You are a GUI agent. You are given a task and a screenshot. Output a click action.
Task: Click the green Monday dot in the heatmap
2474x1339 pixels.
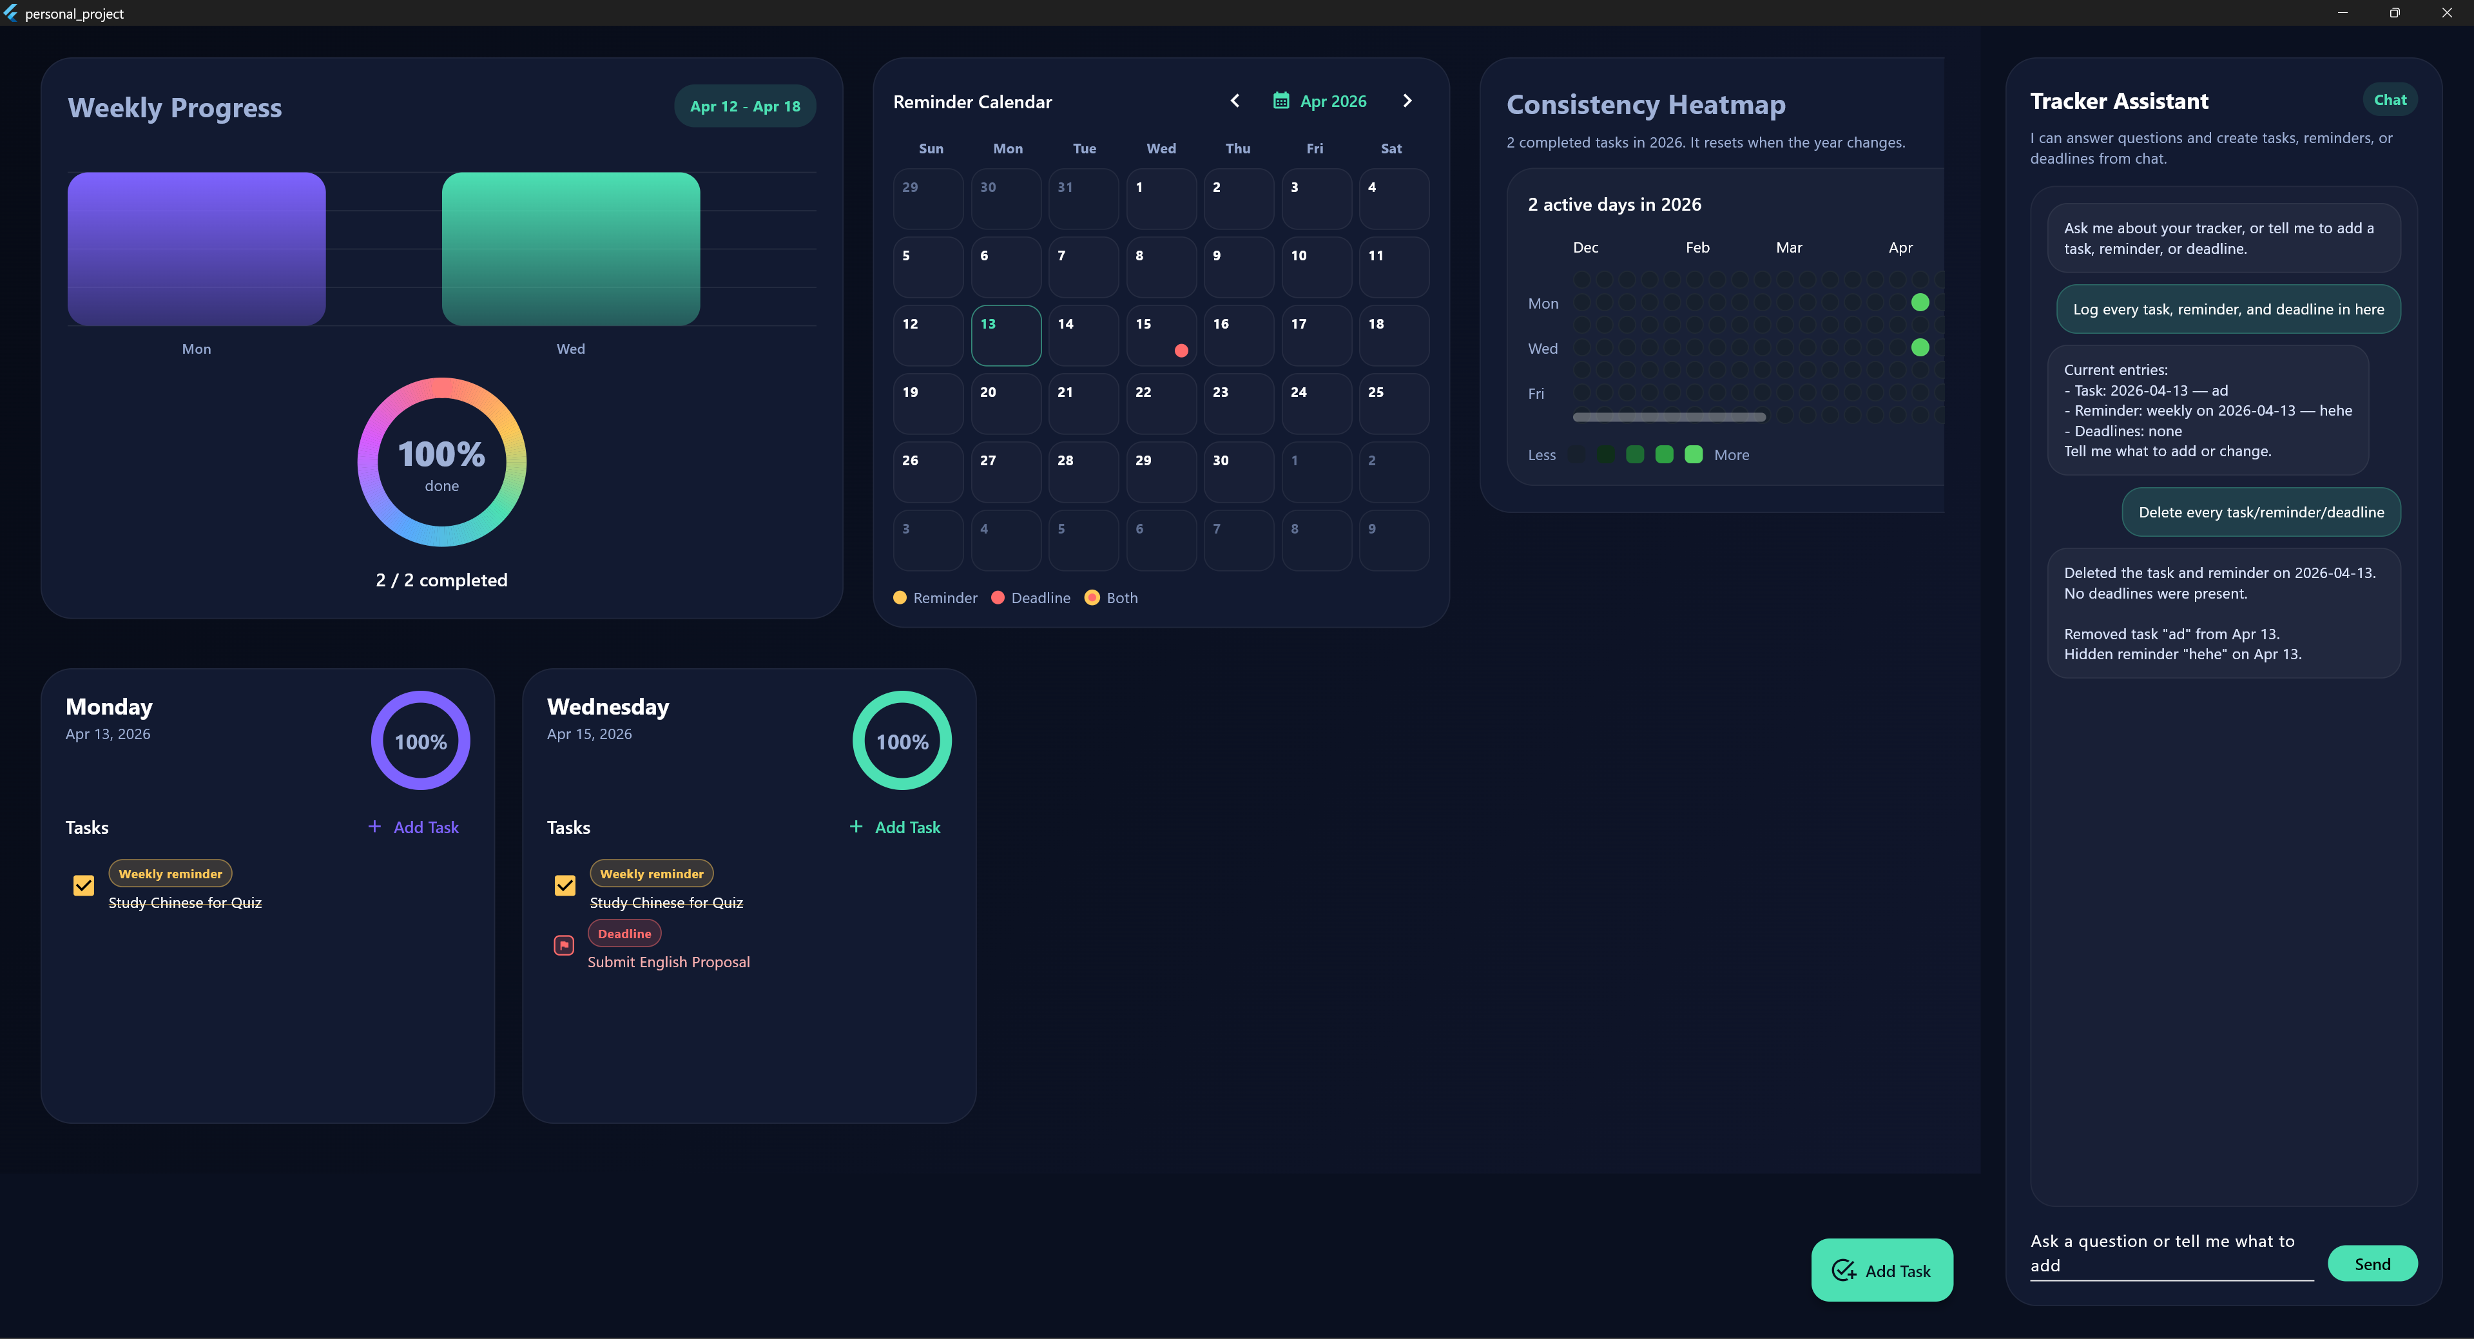point(1920,303)
